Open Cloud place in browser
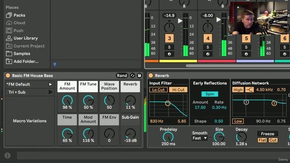The width and height of the screenshot is (290, 163). (15, 23)
